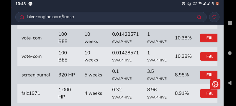Fill screenjournal's 320 HP lease
This screenshot has width=236, height=106.
click(x=209, y=75)
